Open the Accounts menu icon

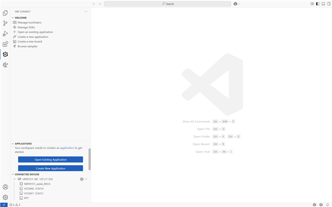pyautogui.click(x=5, y=187)
